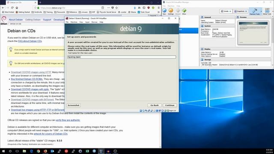274x154 pixels.
Task: Toggle reader view icon in address bar
Action: click(103, 8)
